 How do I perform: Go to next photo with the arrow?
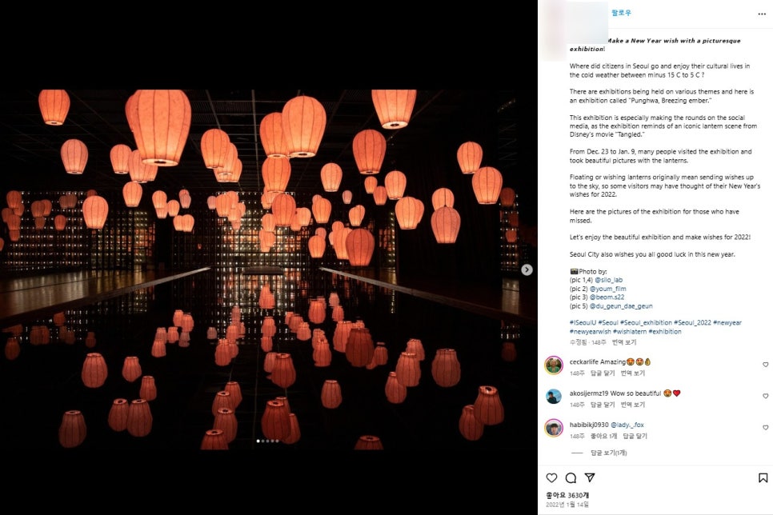point(527,269)
